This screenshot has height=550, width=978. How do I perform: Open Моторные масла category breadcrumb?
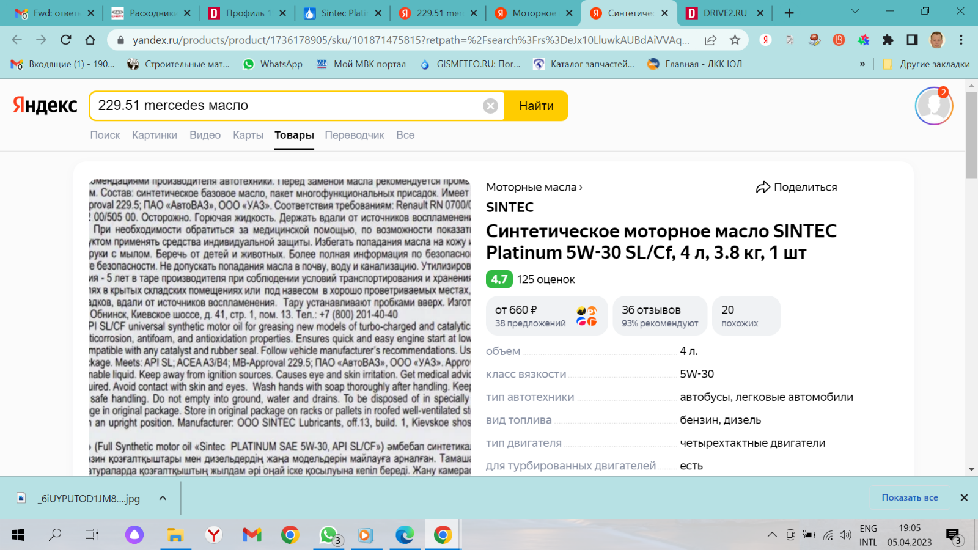click(534, 187)
